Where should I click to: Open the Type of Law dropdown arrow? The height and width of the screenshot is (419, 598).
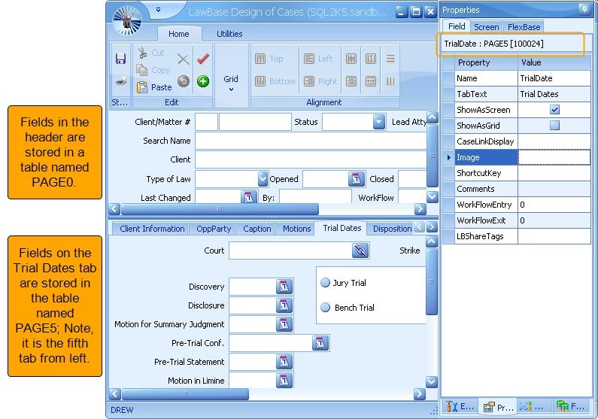click(x=263, y=179)
